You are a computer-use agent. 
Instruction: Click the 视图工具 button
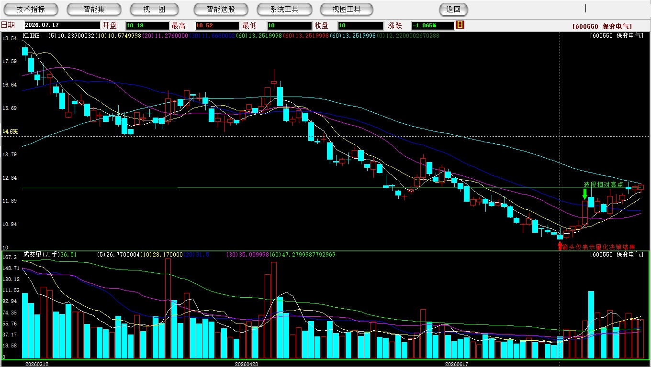click(347, 9)
